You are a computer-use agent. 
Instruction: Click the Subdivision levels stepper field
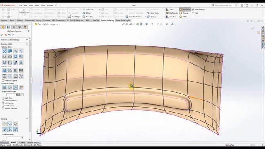pyautogui.click(x=15, y=138)
